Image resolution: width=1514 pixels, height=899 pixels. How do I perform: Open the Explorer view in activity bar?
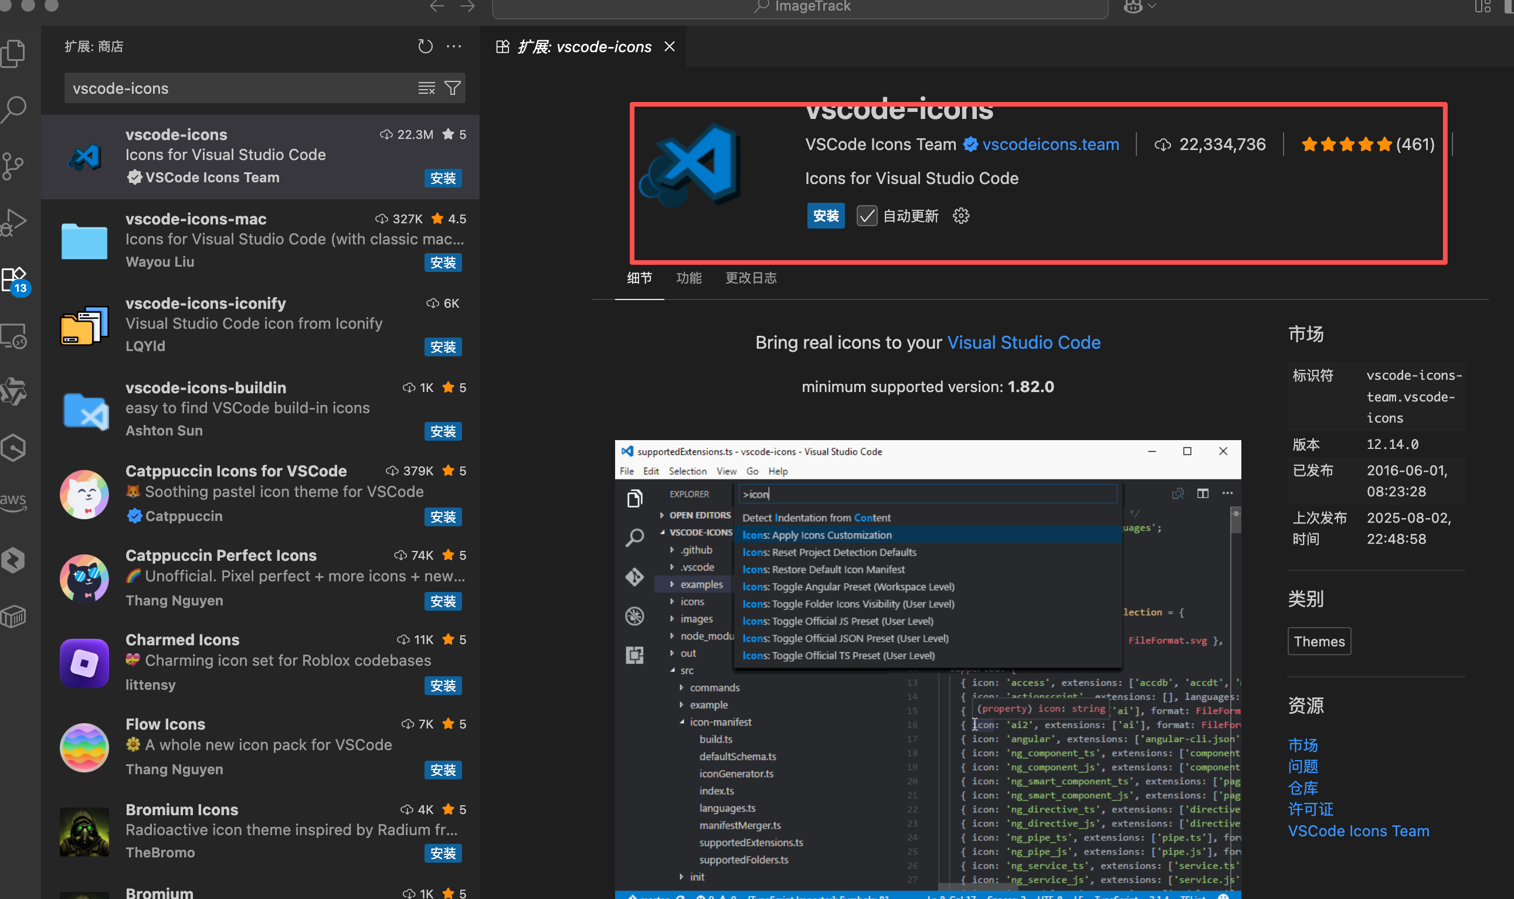14,53
